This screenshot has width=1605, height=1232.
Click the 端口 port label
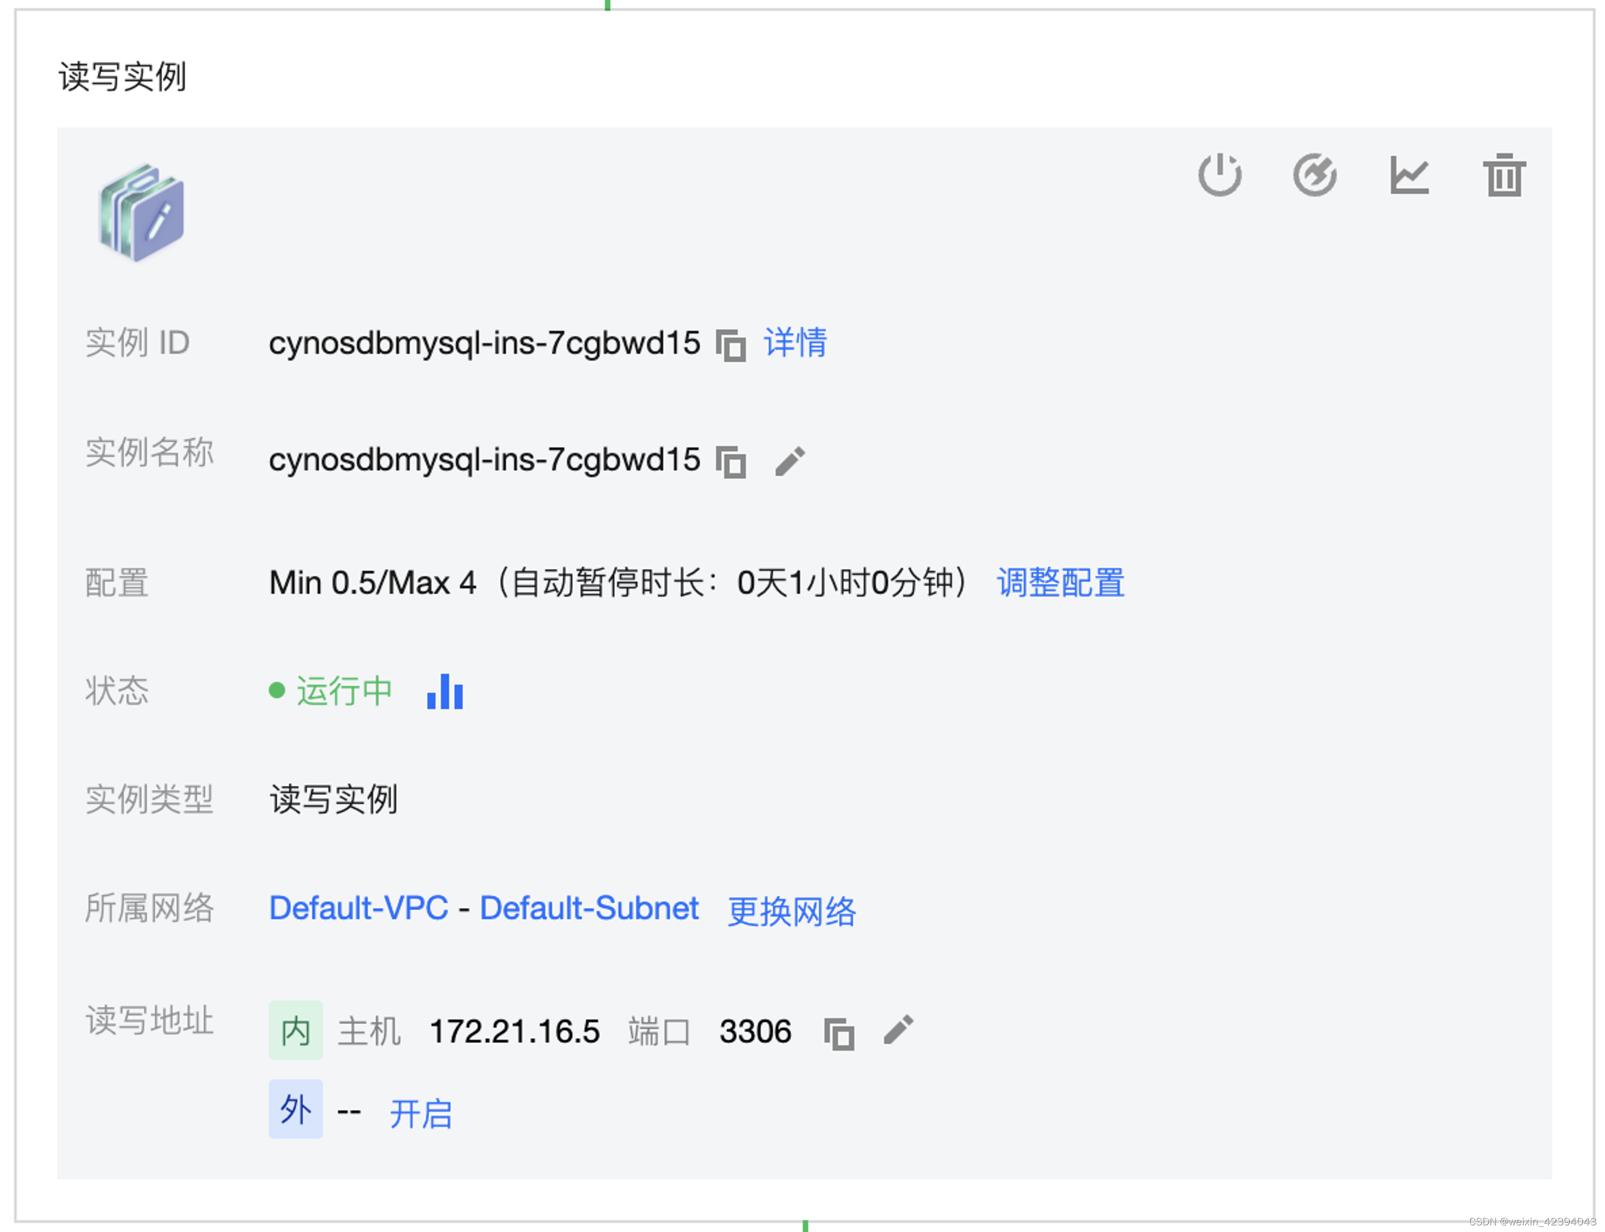click(659, 1032)
